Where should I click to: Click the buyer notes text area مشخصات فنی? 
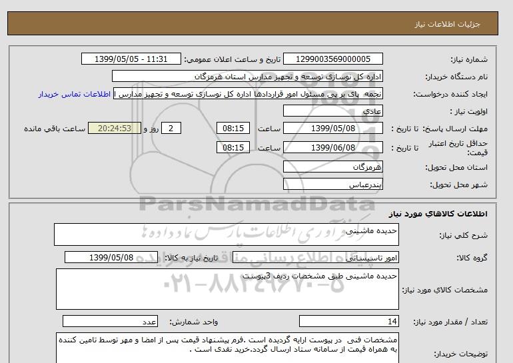(x=227, y=348)
